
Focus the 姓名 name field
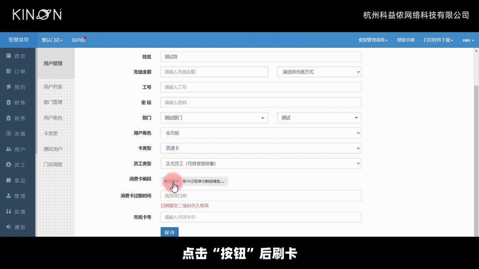click(x=261, y=56)
